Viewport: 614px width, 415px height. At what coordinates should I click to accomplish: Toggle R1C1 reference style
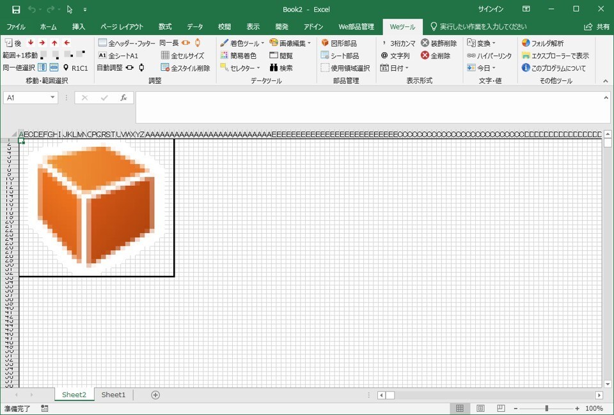pyautogui.click(x=75, y=68)
